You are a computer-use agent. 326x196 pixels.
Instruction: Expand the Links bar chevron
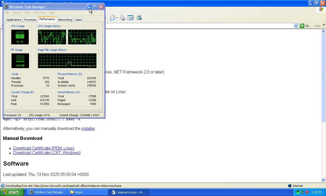pyautogui.click(x=324, y=25)
